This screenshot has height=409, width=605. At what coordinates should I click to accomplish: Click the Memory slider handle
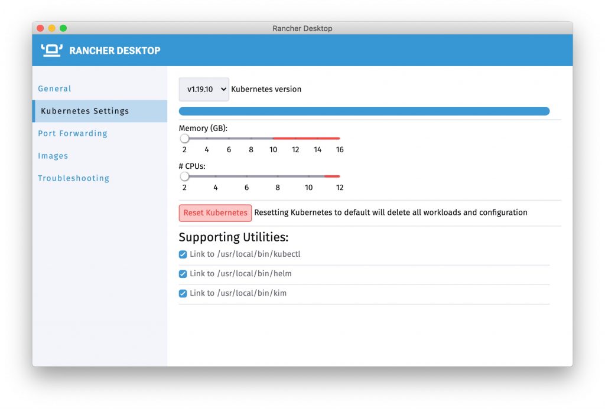(184, 138)
